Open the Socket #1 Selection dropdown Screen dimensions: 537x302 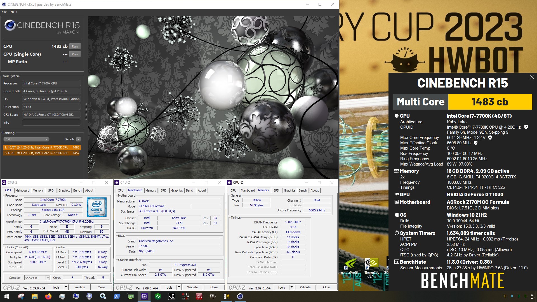click(x=37, y=278)
